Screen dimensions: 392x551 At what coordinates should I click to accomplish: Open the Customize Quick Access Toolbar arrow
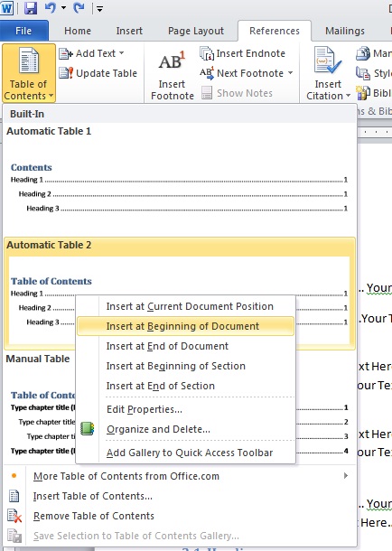coord(99,9)
